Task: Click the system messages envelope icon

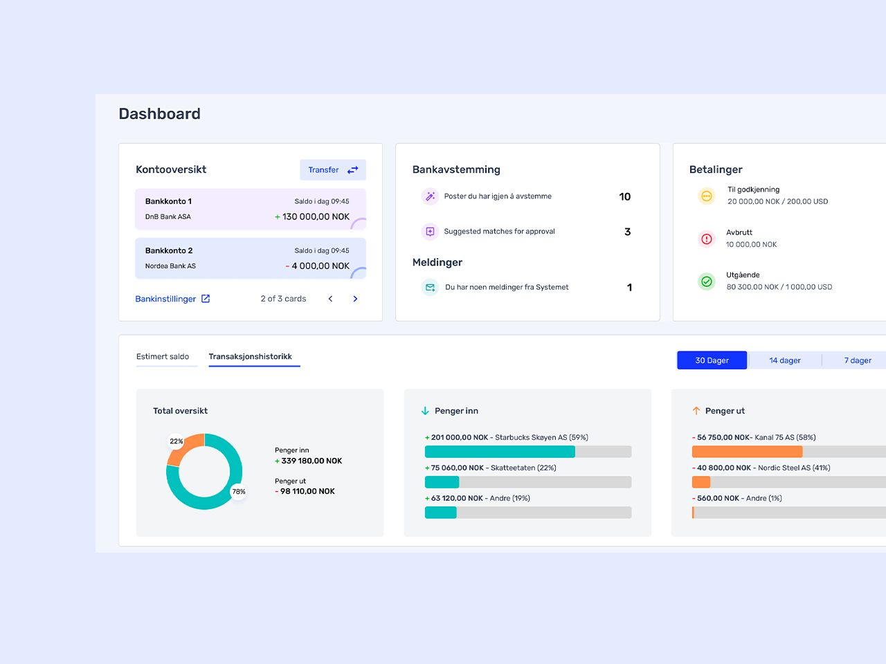Action: [430, 287]
